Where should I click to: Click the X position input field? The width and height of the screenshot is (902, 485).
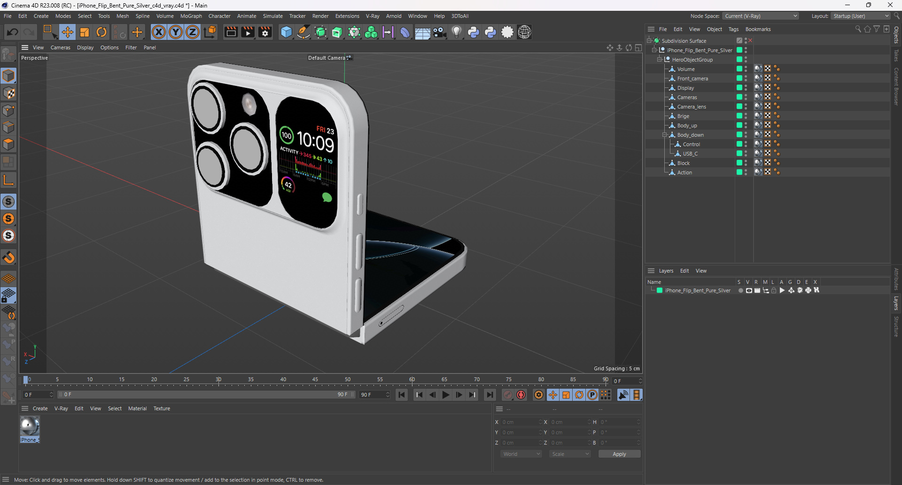click(521, 422)
